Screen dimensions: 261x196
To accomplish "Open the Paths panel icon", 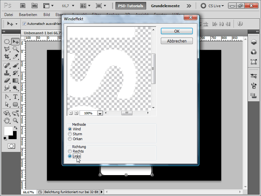I will pos(254,62).
